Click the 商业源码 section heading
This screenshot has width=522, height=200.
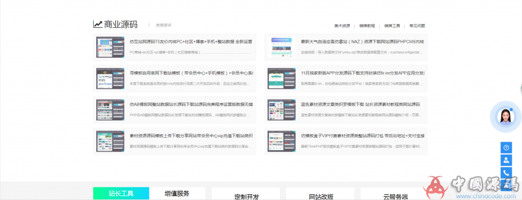coord(121,24)
